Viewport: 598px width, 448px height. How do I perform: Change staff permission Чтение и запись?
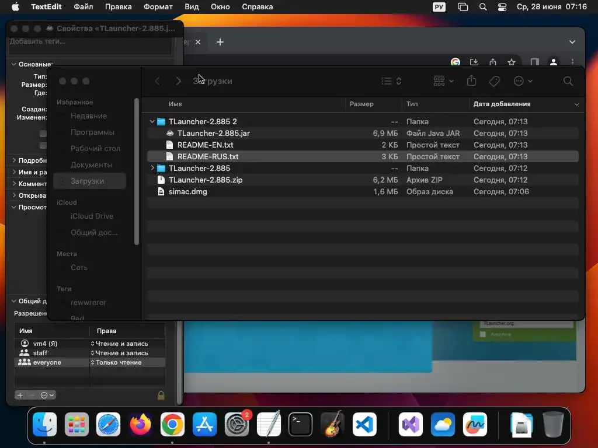[119, 353]
